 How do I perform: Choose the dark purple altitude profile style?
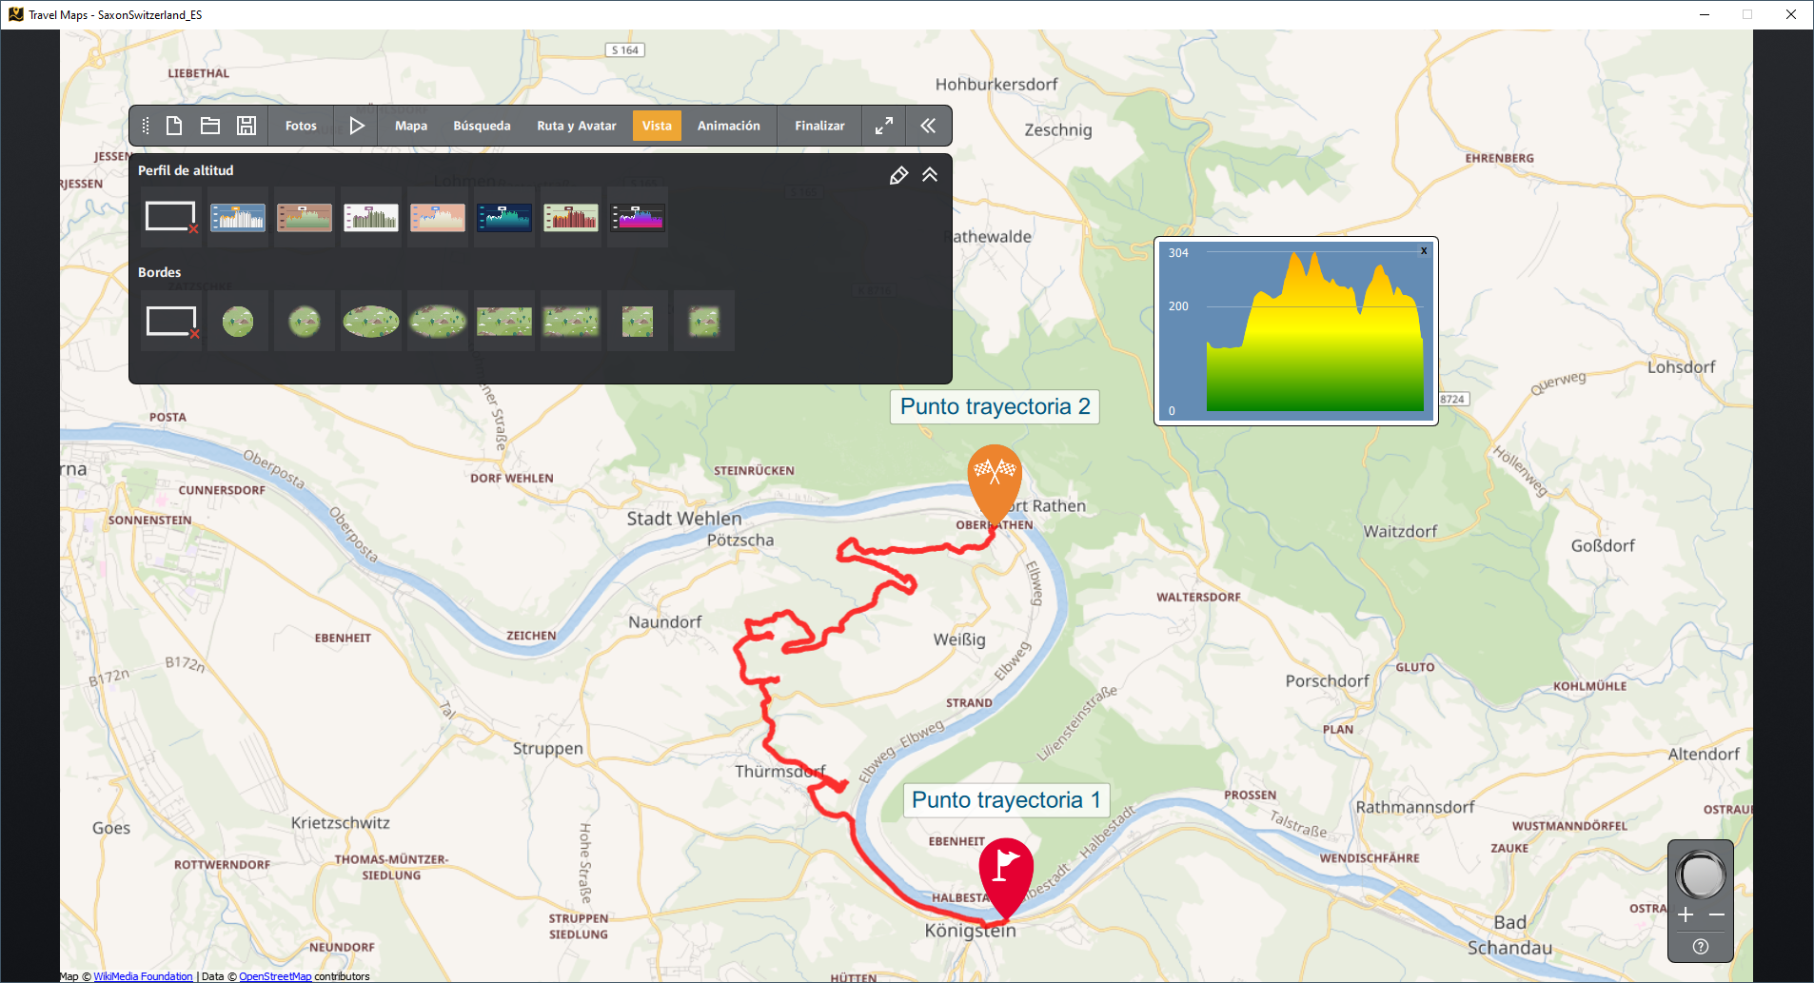[638, 218]
